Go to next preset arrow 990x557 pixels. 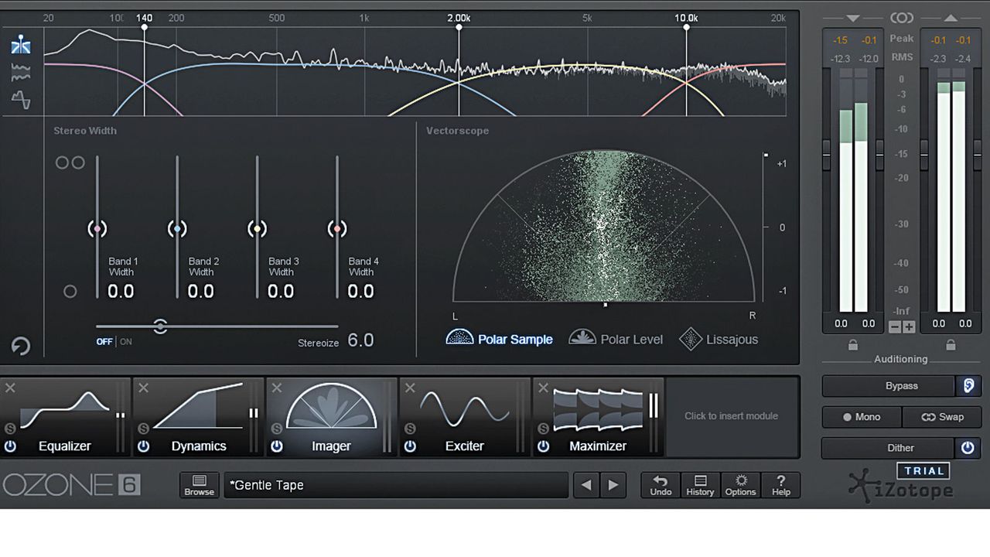click(613, 485)
